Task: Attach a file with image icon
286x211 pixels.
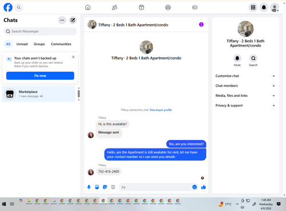Action: click(97, 187)
